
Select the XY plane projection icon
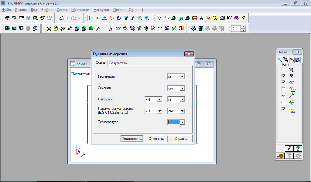pyautogui.click(x=105, y=18)
